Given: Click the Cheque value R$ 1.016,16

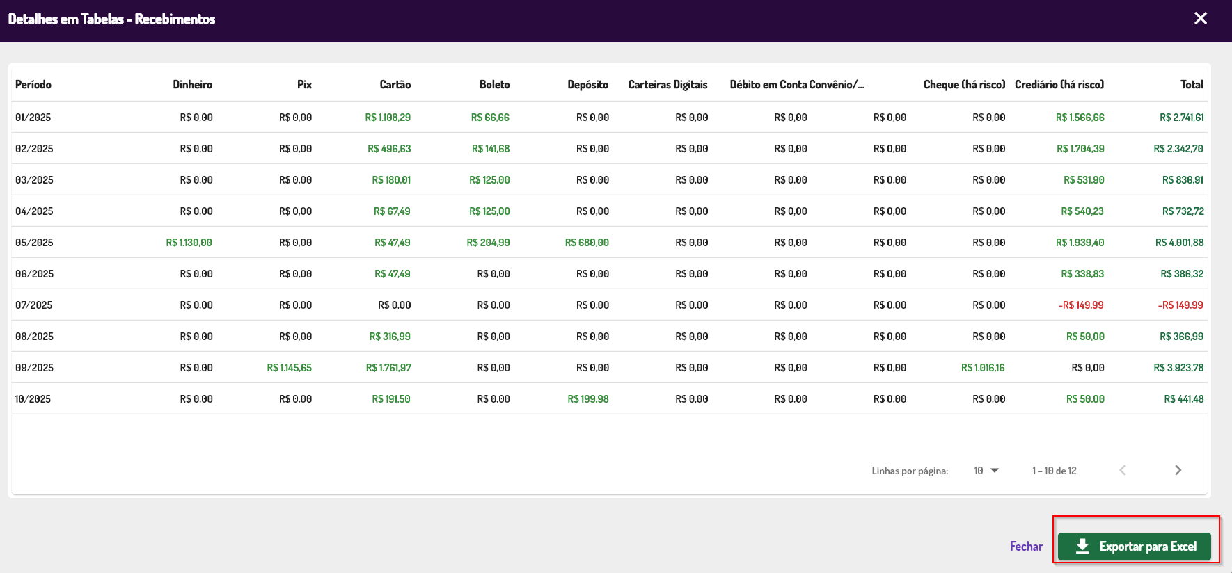Looking at the screenshot, I should click(983, 368).
